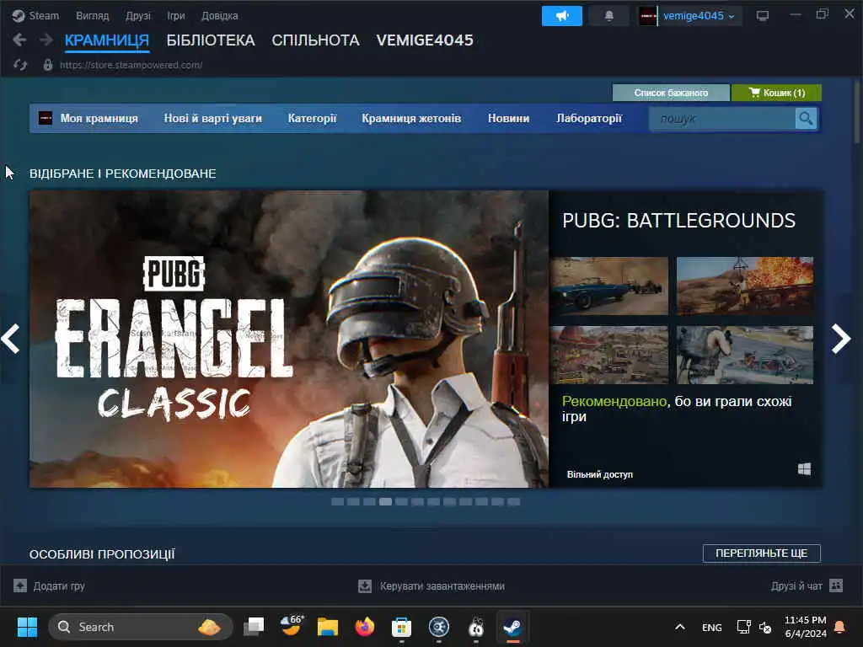Click the downloads manager icon
863x647 pixels.
[365, 586]
